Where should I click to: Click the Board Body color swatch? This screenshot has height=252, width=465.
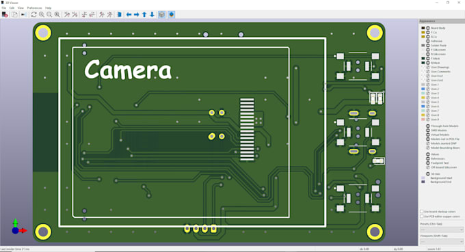pyautogui.click(x=423, y=28)
